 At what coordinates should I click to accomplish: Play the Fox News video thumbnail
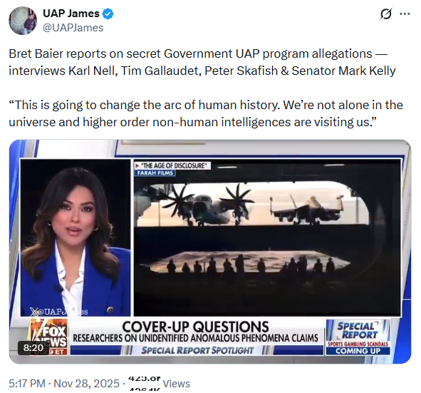(x=210, y=252)
